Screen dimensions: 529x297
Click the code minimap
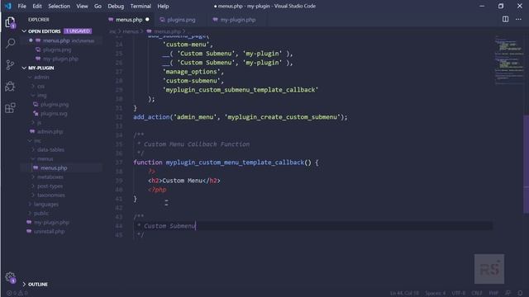coord(509,59)
